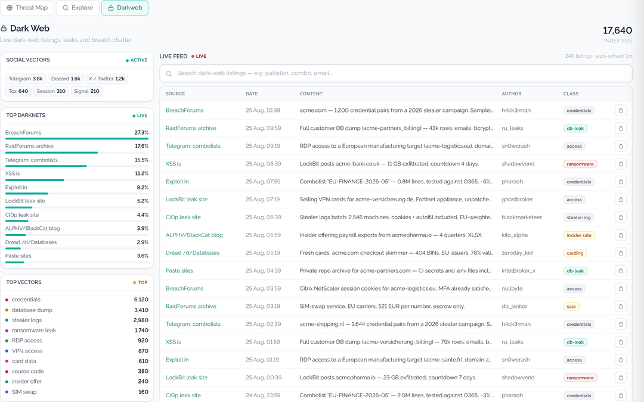Open Paste sites source link

179,271
